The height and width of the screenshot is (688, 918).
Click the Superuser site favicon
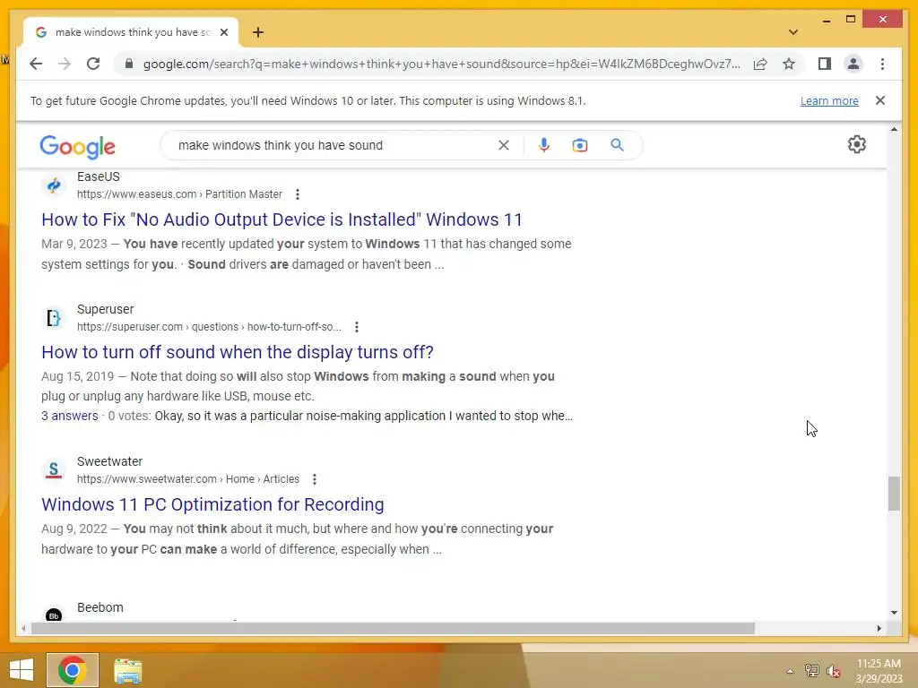tap(53, 318)
